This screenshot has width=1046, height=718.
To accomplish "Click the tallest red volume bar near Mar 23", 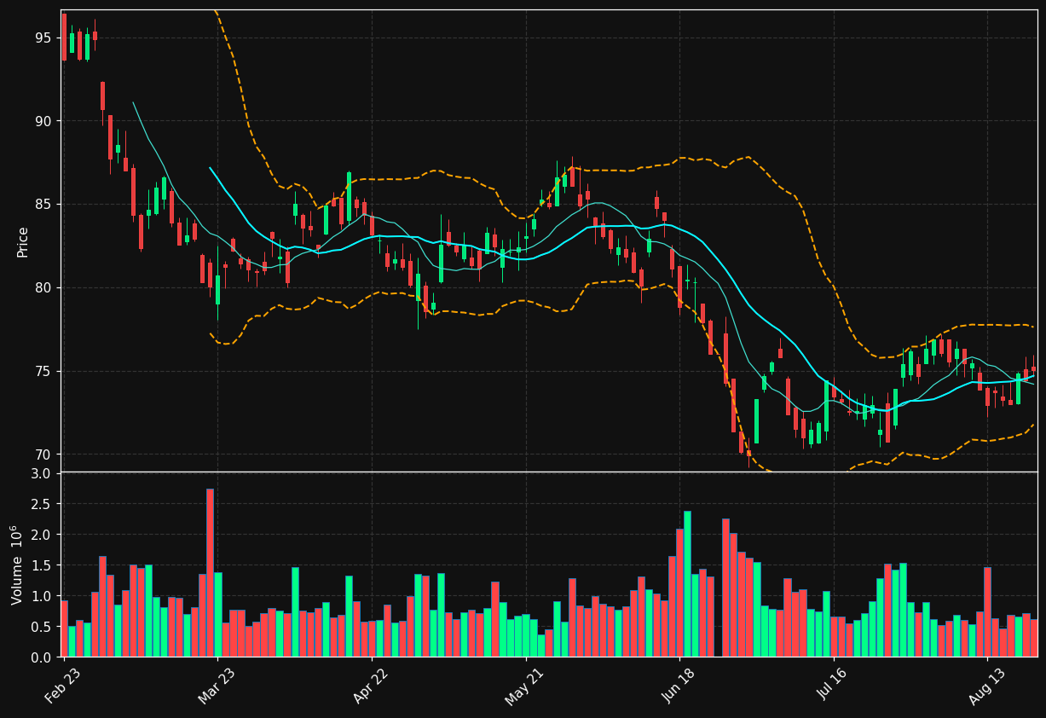I will (210, 573).
